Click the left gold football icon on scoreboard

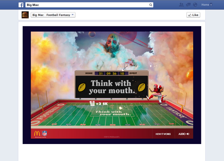tap(82, 87)
